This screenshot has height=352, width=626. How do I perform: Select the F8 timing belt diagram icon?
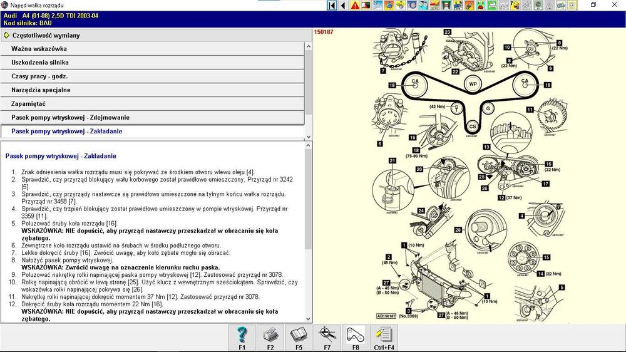pyautogui.click(x=356, y=338)
